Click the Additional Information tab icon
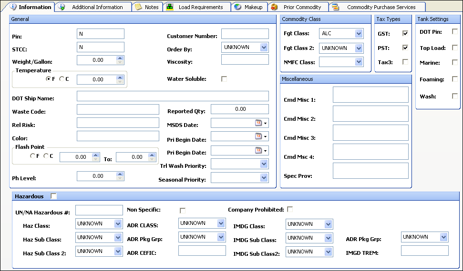 click(x=62, y=7)
